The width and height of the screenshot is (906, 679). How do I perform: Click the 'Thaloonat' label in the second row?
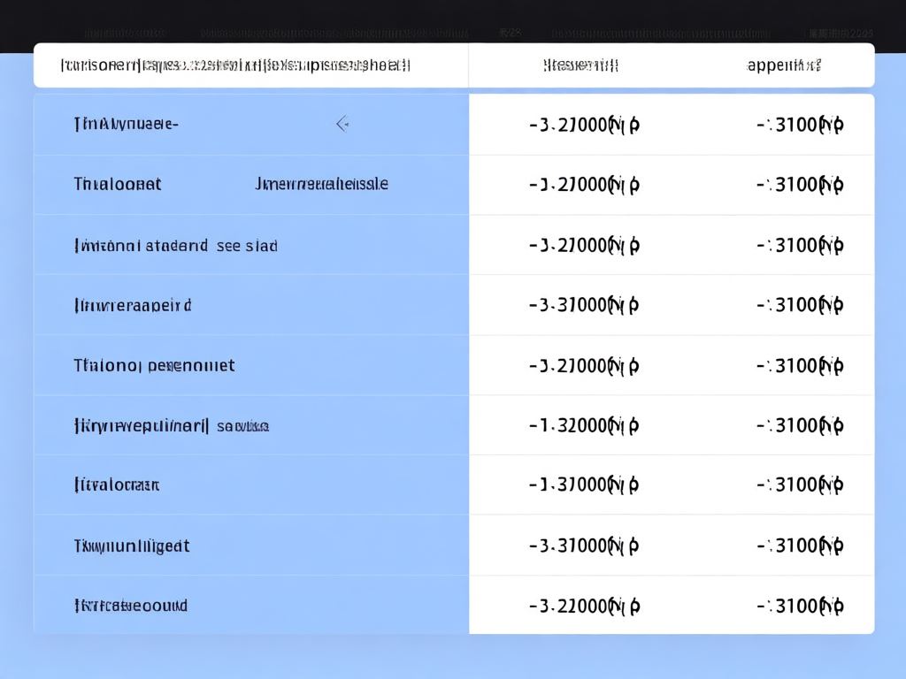tap(118, 185)
